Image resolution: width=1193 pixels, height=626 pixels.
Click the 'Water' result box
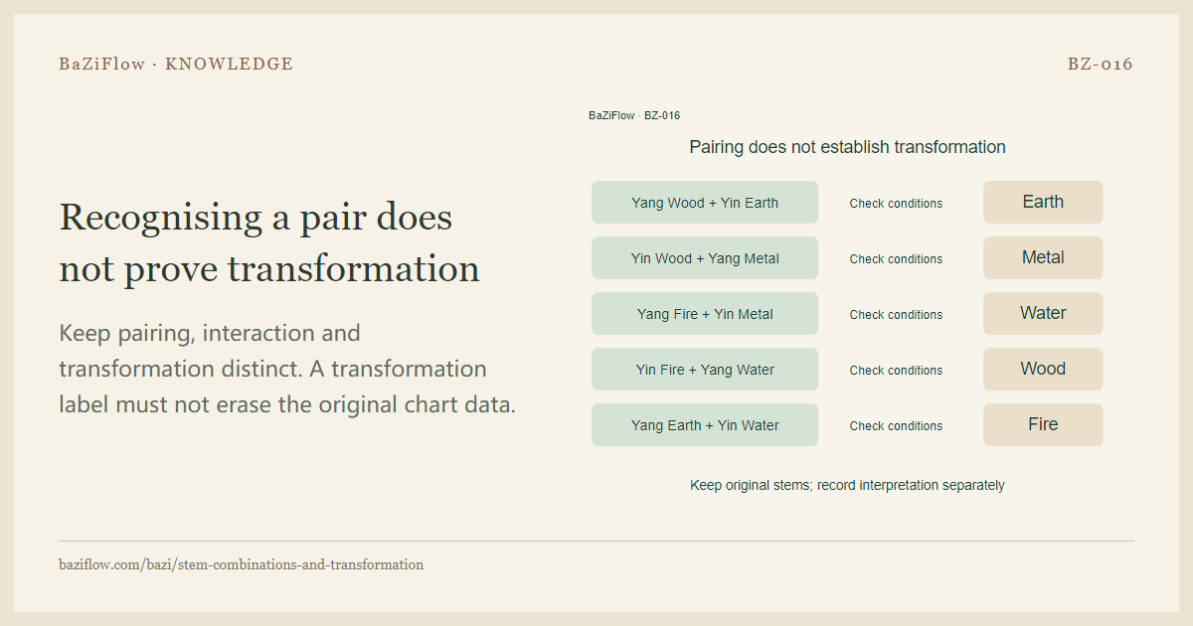click(1043, 314)
